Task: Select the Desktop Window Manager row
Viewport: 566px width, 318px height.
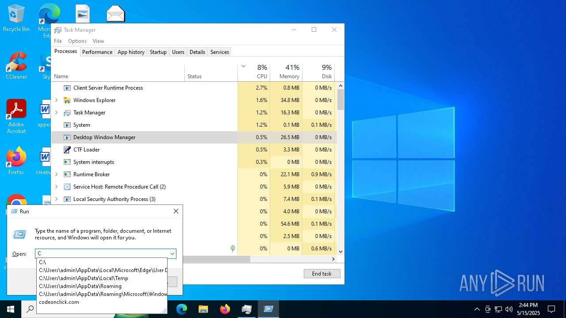Action: click(194, 137)
